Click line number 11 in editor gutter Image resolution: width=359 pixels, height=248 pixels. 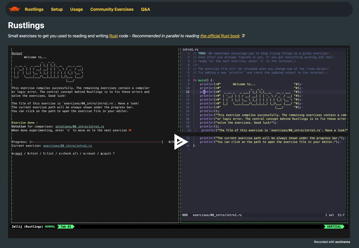point(188,92)
